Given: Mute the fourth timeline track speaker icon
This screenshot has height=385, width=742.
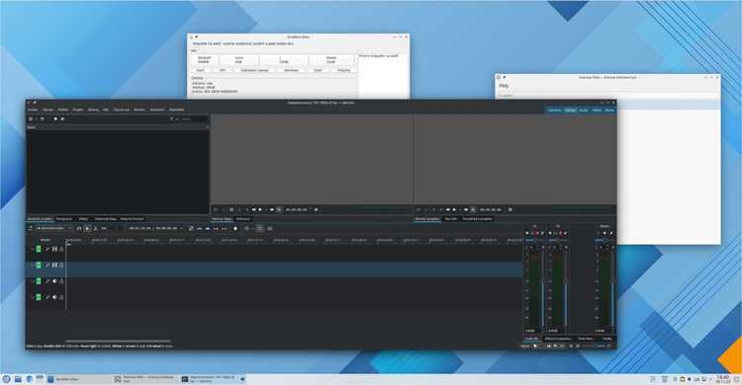Looking at the screenshot, I should pyautogui.click(x=54, y=297).
